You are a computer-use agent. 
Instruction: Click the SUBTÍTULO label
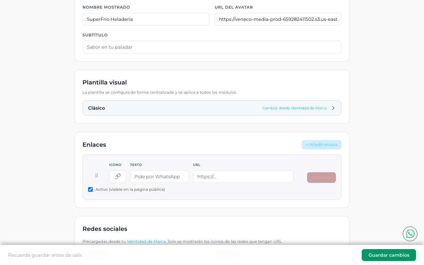click(x=95, y=35)
